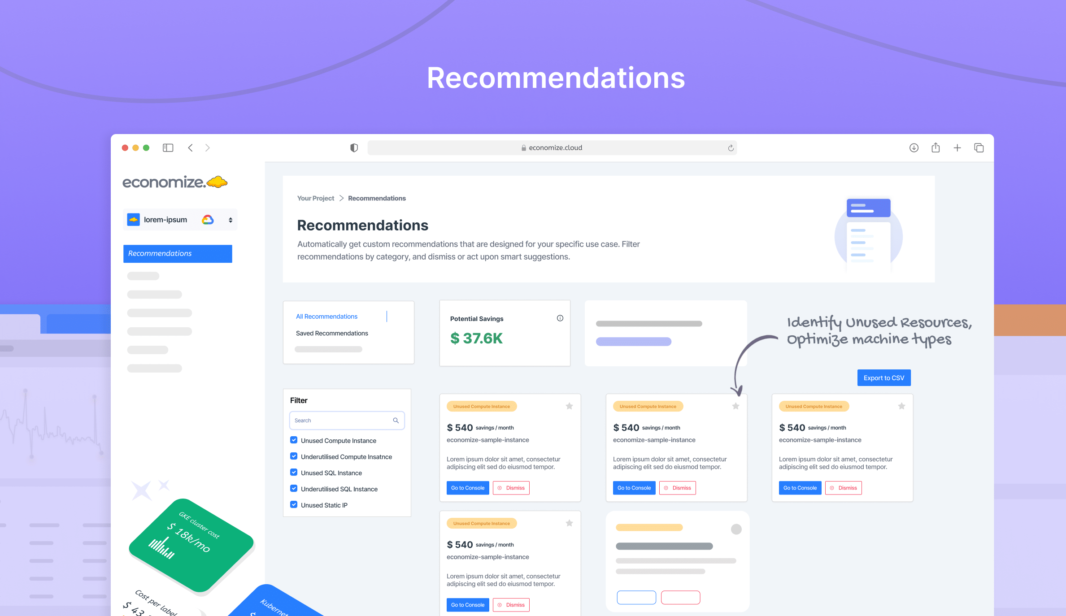Viewport: 1066px width, 616px height.
Task: Click the star icon on second recommendation card
Action: tap(735, 406)
